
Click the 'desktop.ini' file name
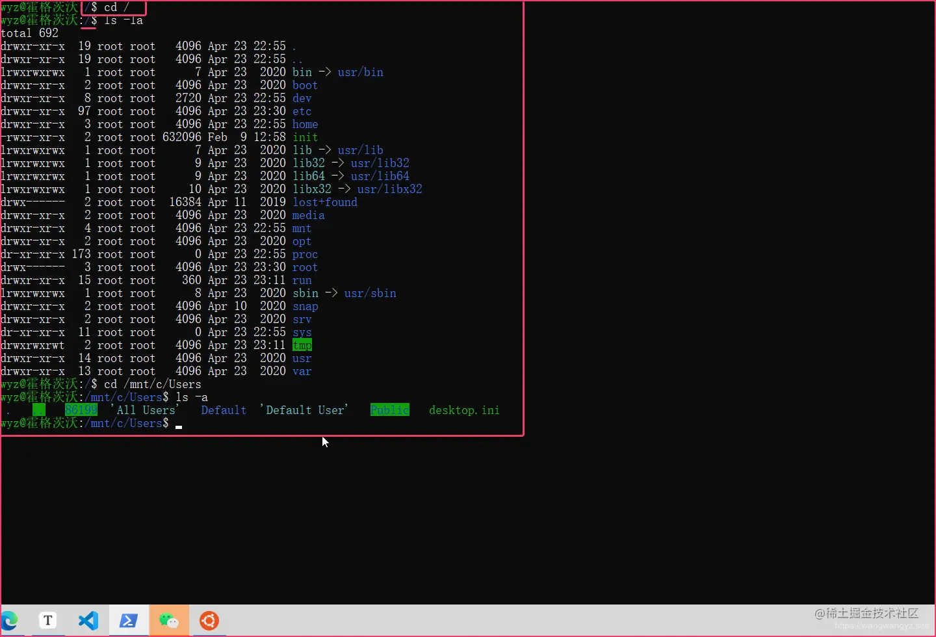[464, 410]
